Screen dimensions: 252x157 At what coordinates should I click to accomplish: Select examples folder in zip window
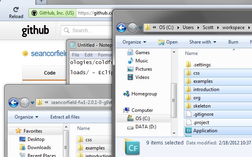click(x=94, y=148)
